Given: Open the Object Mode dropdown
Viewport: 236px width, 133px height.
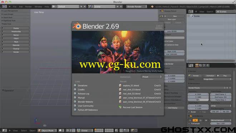Looking at the screenshot, I should pyautogui.click(x=47, y=130).
